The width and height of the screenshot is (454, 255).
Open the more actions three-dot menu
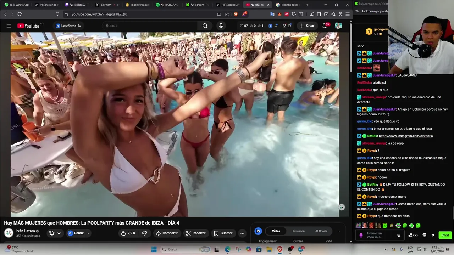point(242,233)
